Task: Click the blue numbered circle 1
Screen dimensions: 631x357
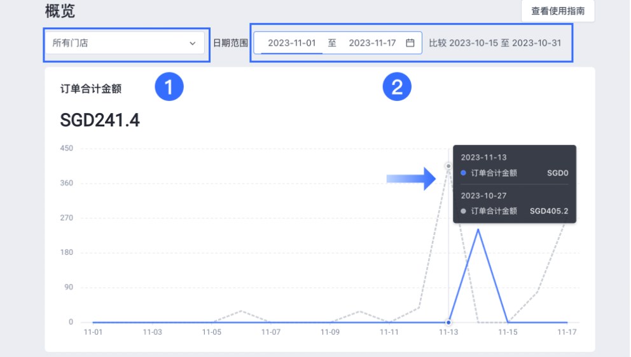Action: pos(169,87)
